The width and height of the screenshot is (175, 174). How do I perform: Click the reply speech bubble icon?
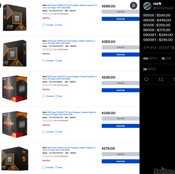[x=146, y=79]
